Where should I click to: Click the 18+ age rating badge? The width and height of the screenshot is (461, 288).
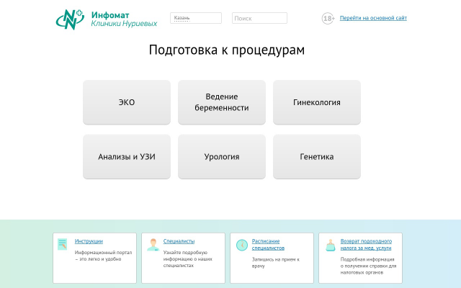[328, 19]
